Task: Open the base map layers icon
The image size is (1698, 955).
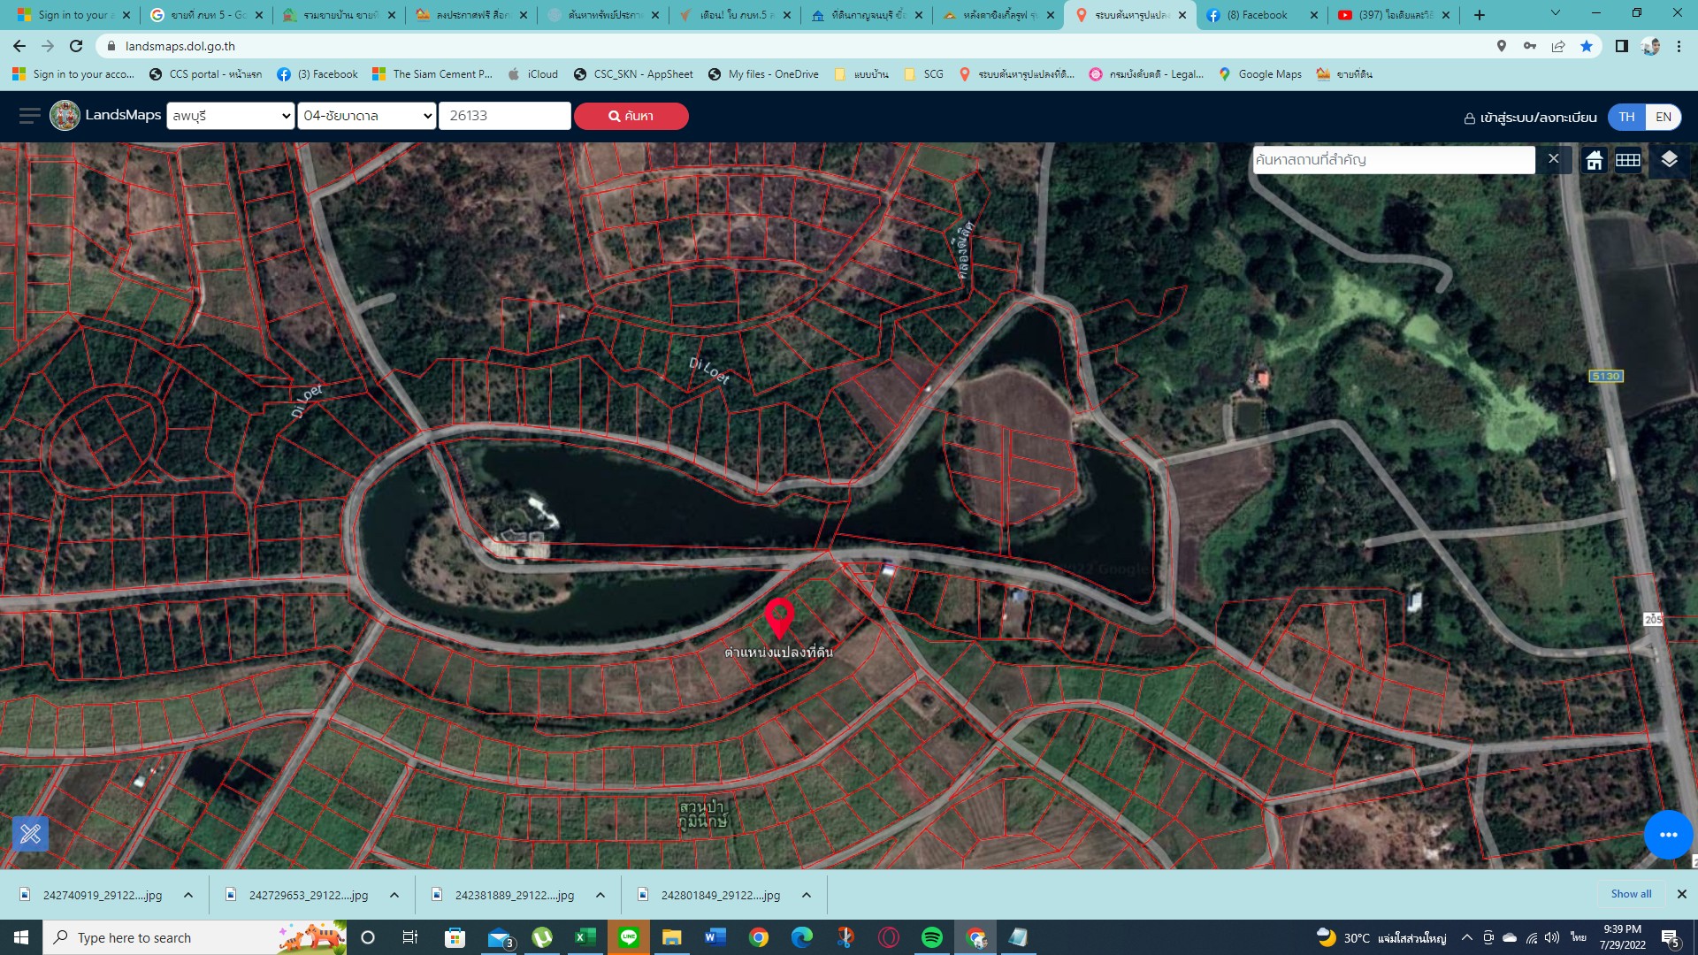Action: [1668, 159]
